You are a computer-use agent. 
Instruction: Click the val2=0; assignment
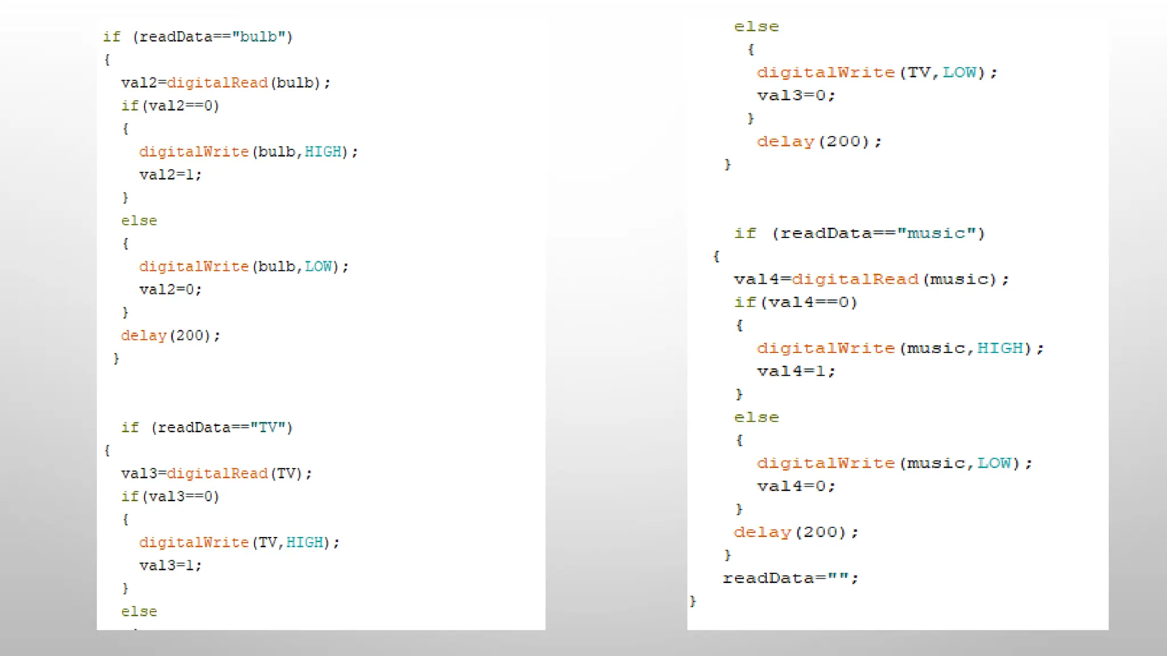(x=170, y=290)
